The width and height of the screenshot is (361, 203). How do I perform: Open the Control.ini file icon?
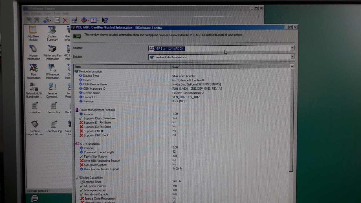(34, 108)
